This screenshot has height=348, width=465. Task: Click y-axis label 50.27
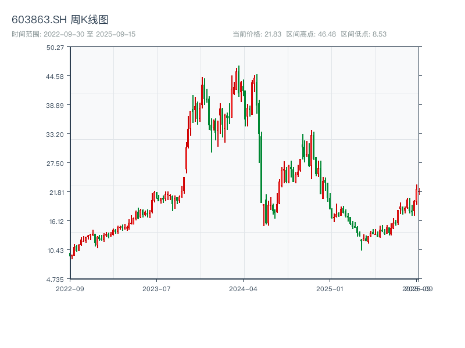coord(55,48)
